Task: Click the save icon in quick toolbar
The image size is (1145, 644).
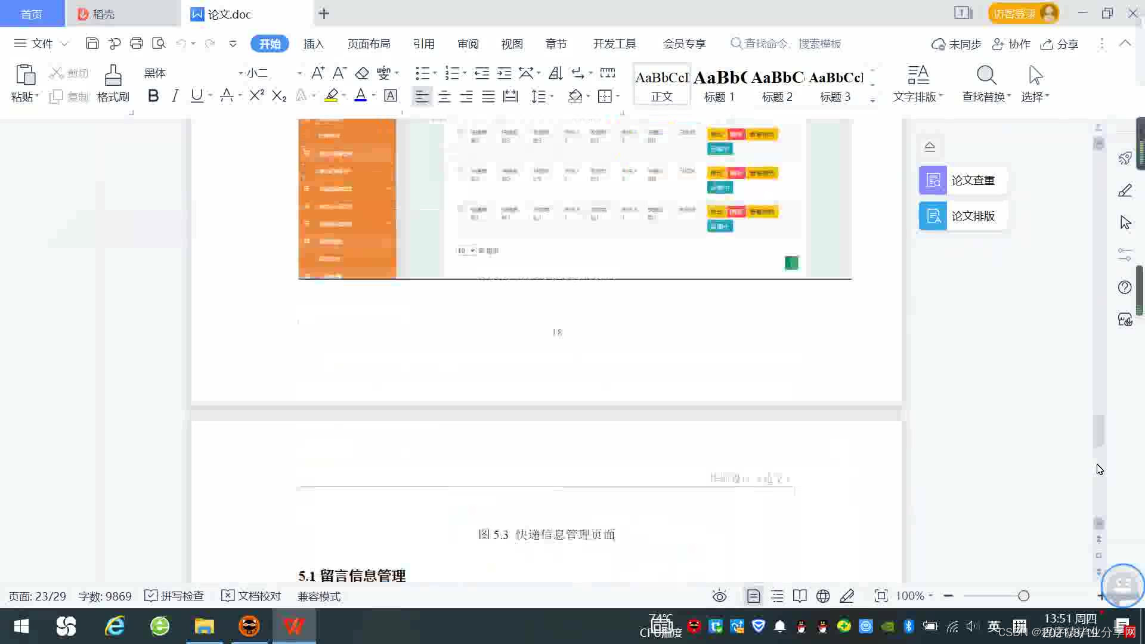Action: (x=92, y=44)
